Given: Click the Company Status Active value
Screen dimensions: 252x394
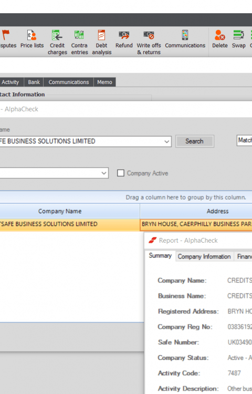Looking at the screenshot, I should [x=240, y=358].
